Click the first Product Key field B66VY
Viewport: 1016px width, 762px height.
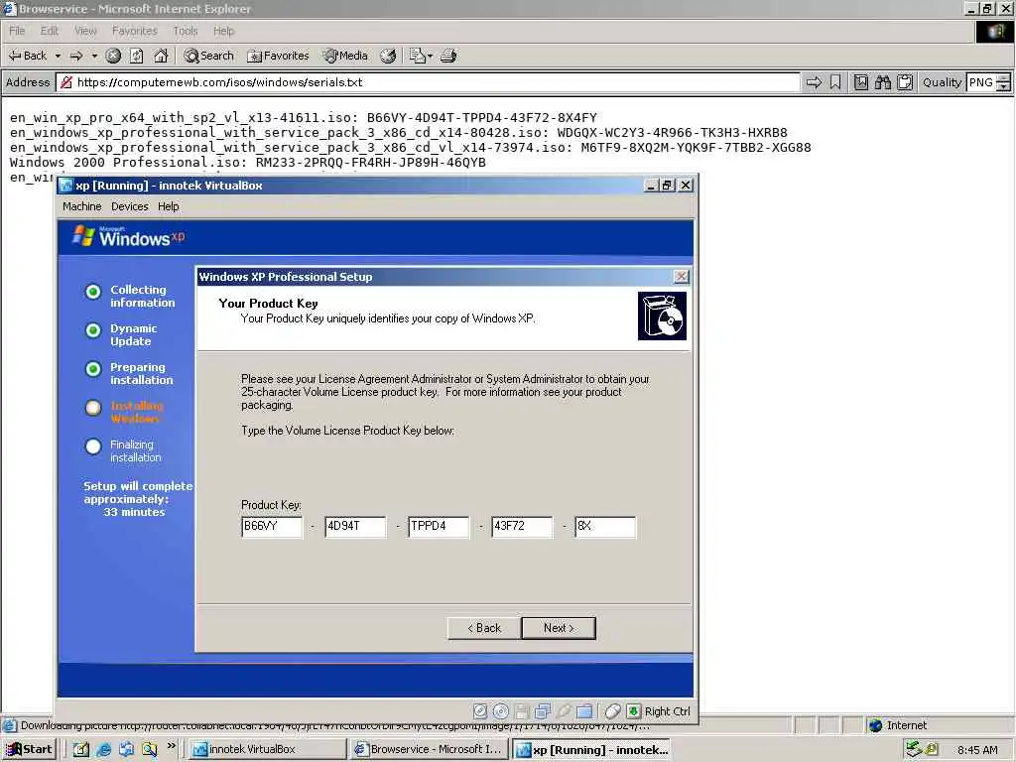coord(272,526)
